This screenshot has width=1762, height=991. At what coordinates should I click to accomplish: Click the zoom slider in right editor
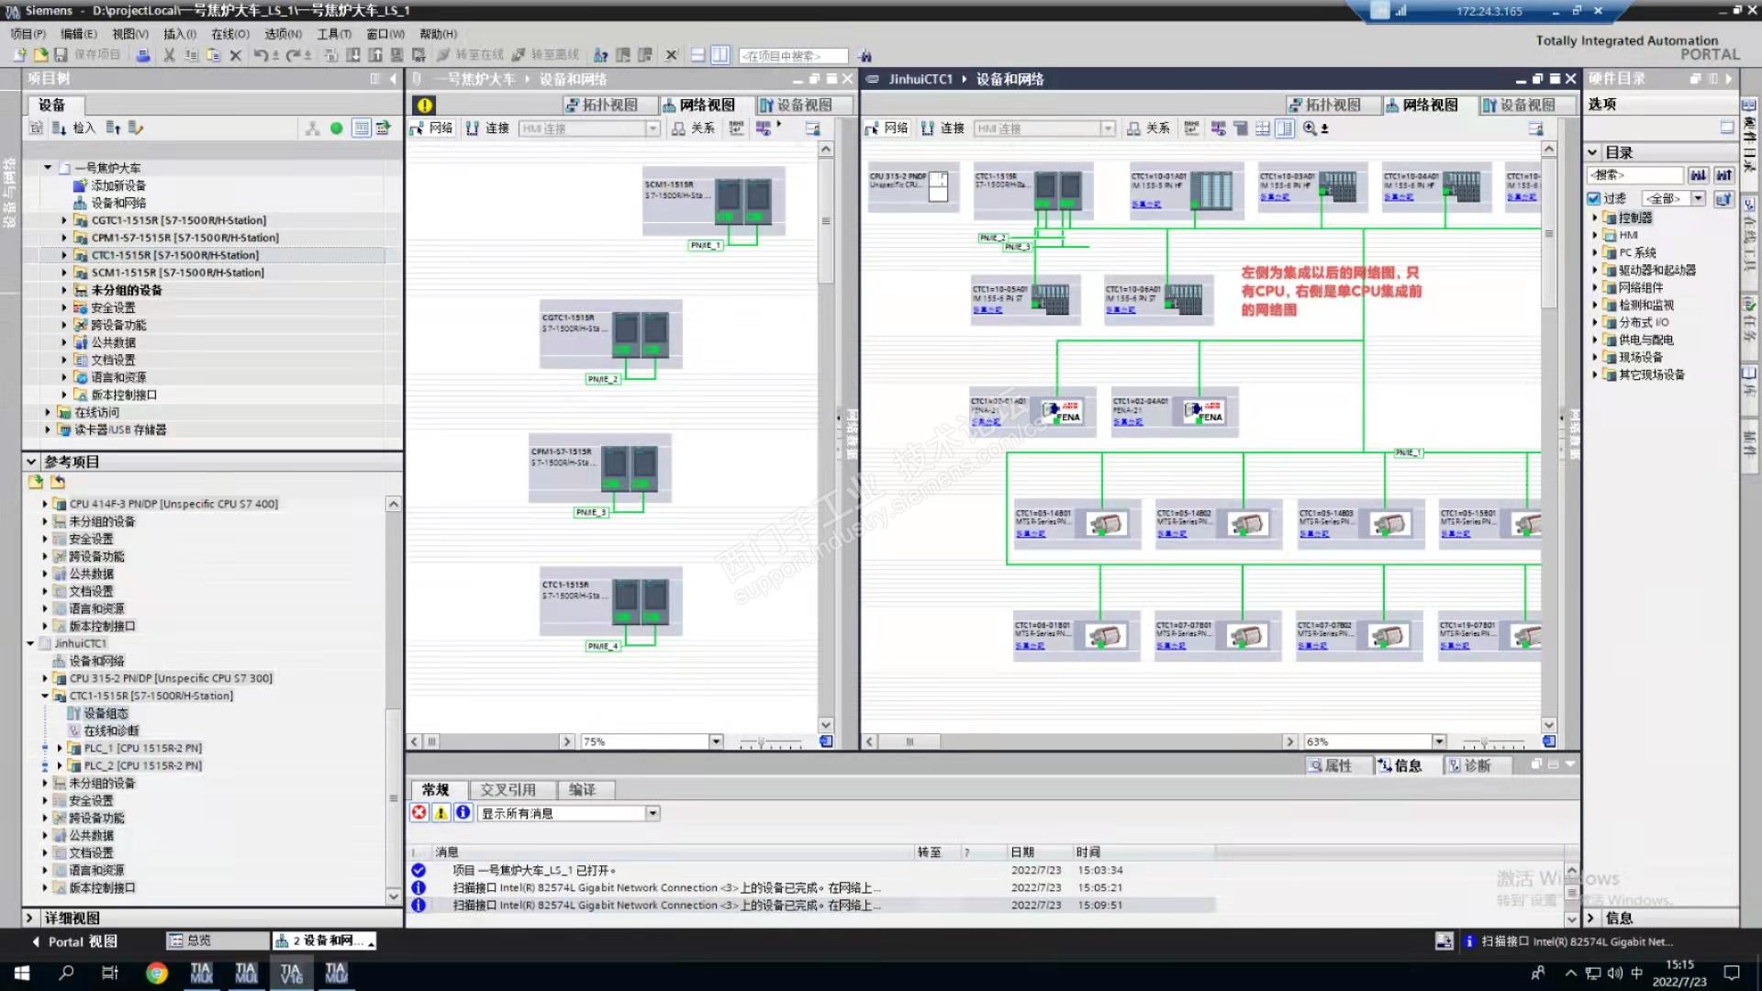click(x=1484, y=741)
